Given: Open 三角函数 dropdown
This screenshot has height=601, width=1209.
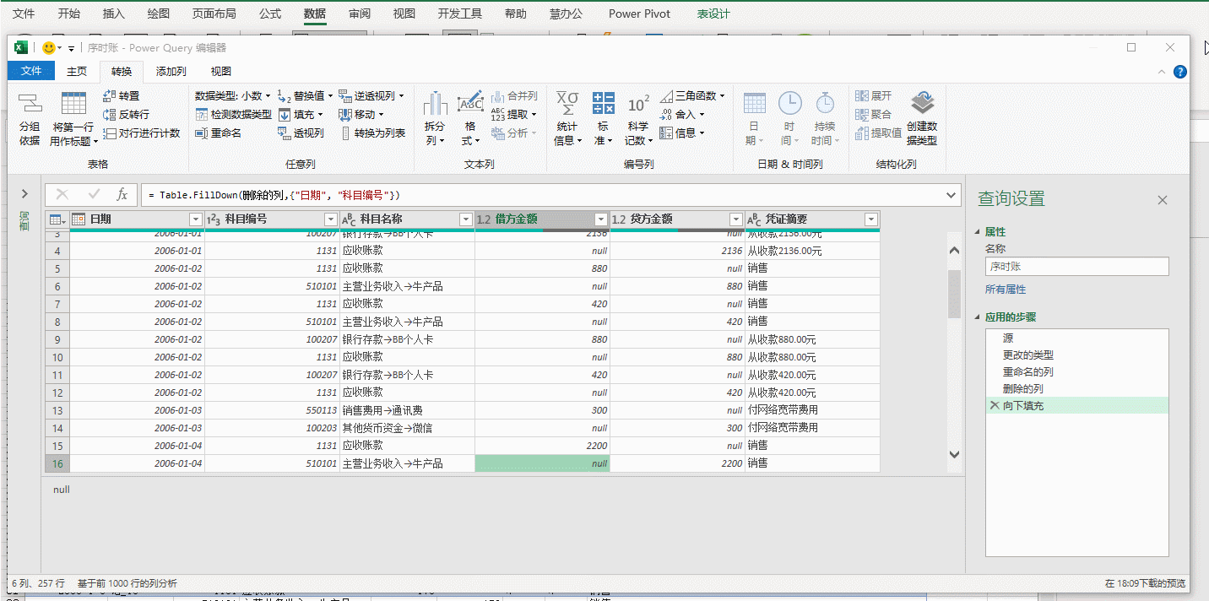Looking at the screenshot, I should coord(692,96).
